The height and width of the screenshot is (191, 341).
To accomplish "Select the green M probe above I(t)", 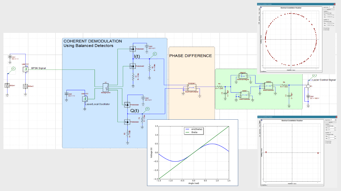I will [155, 54].
